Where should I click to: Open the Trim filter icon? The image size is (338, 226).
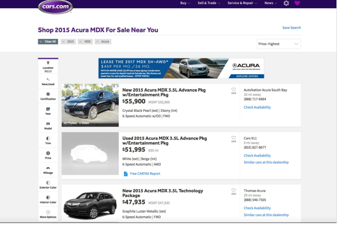(x=48, y=138)
